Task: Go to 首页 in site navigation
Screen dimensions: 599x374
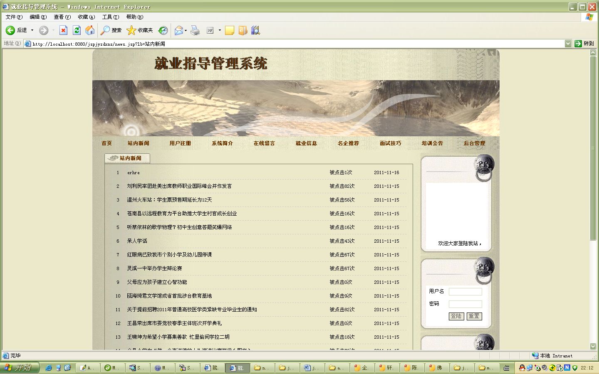Action: pyautogui.click(x=106, y=143)
